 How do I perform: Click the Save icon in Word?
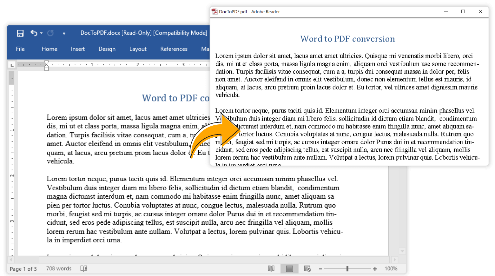pyautogui.click(x=20, y=33)
